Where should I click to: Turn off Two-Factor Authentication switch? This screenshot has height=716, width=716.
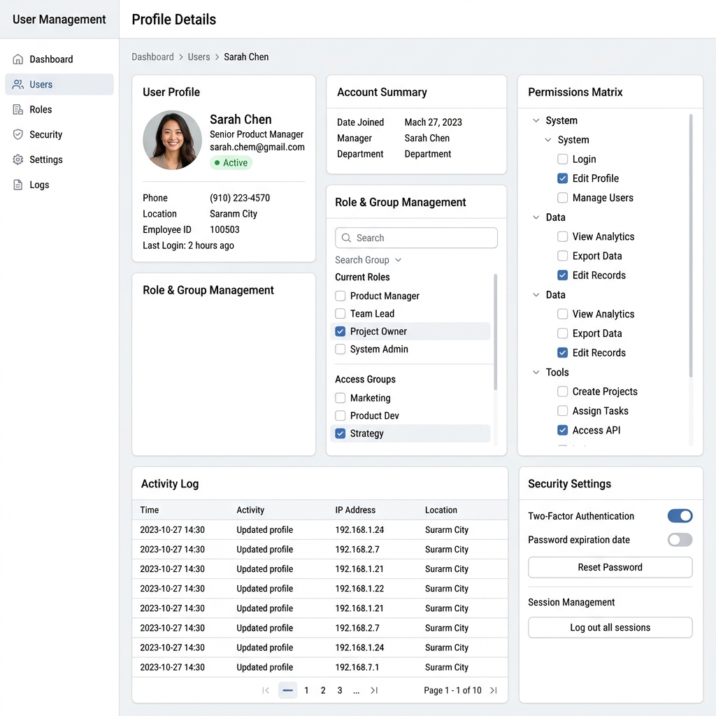click(x=680, y=516)
